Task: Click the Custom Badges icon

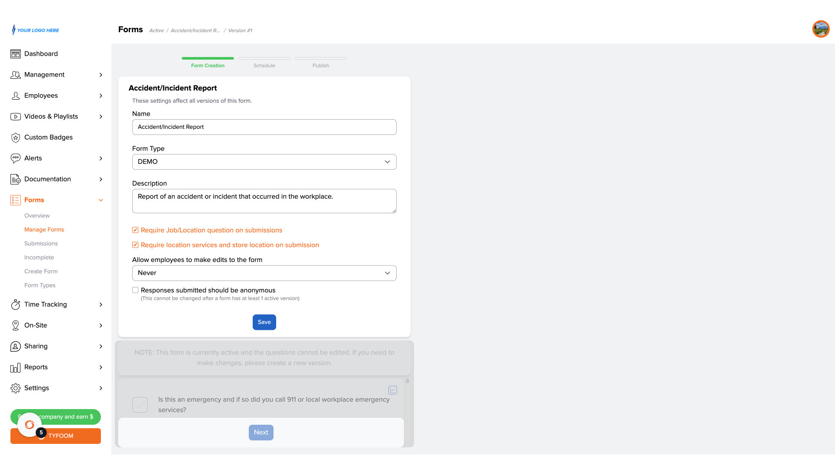Action: (x=16, y=137)
